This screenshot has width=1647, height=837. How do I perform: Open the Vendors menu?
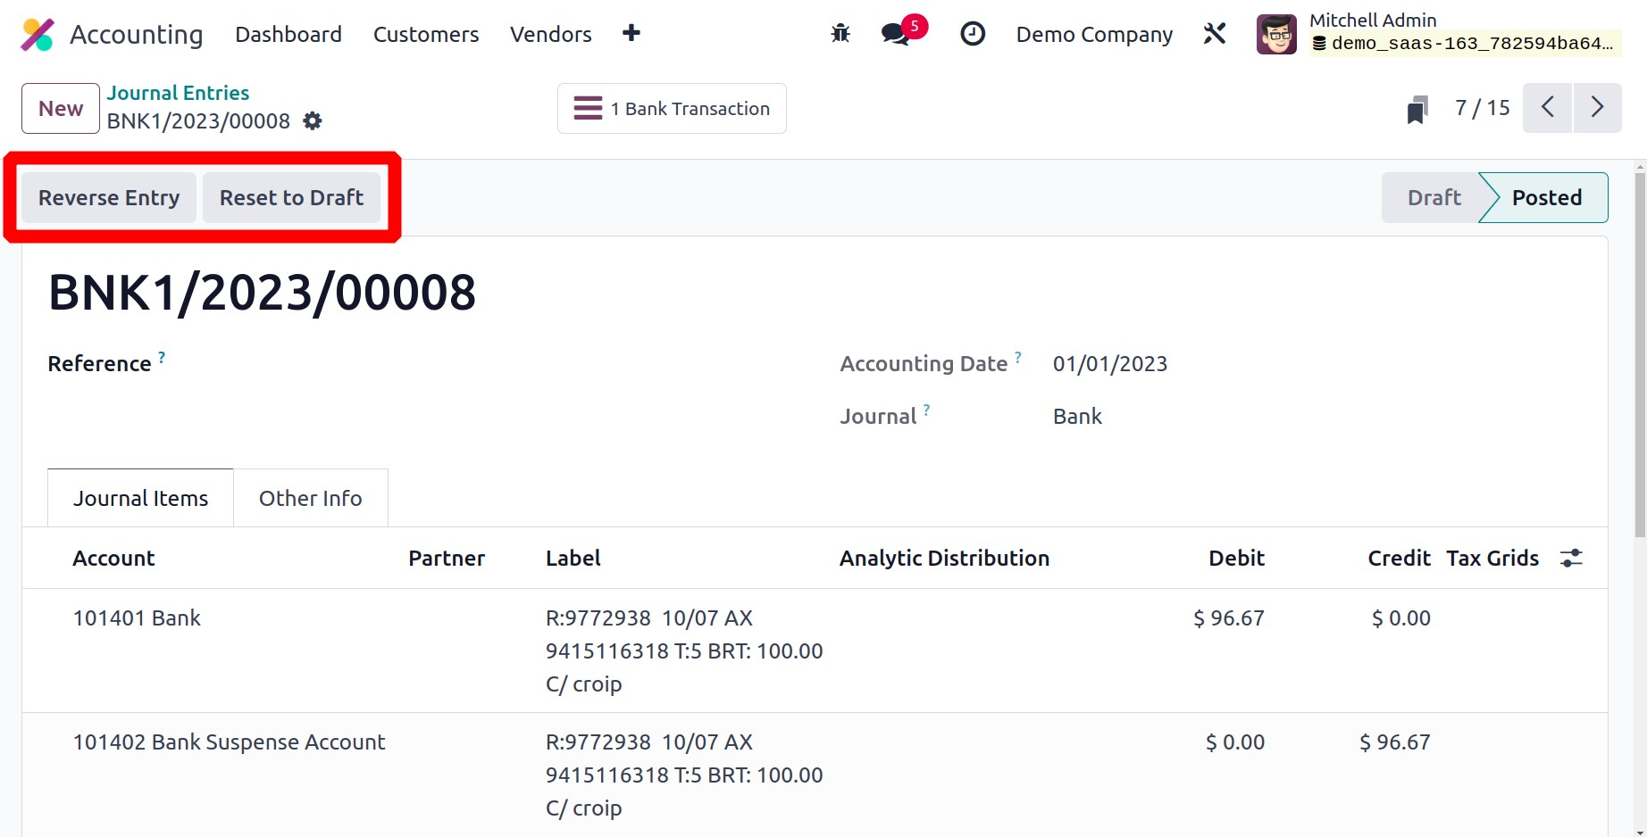point(550,35)
